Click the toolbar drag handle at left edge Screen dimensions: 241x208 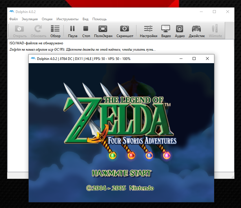(9, 31)
